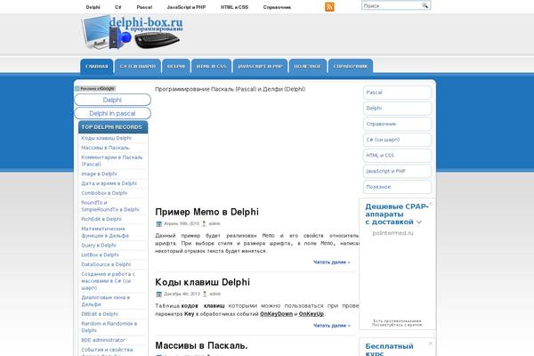
Task: Close the Бесплатный курс ad
Action: pyautogui.click(x=431, y=344)
